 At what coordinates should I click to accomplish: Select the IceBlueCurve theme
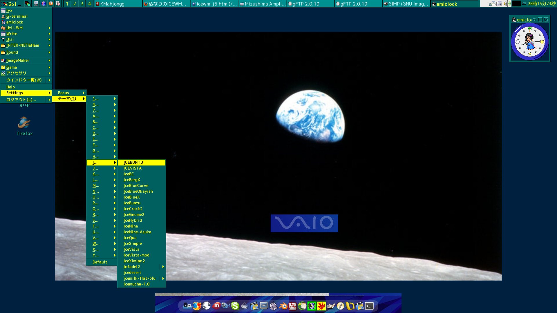pos(136,185)
